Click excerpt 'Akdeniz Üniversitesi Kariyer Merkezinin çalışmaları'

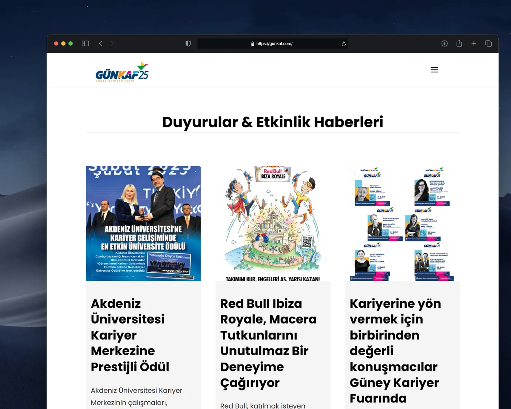(x=137, y=396)
